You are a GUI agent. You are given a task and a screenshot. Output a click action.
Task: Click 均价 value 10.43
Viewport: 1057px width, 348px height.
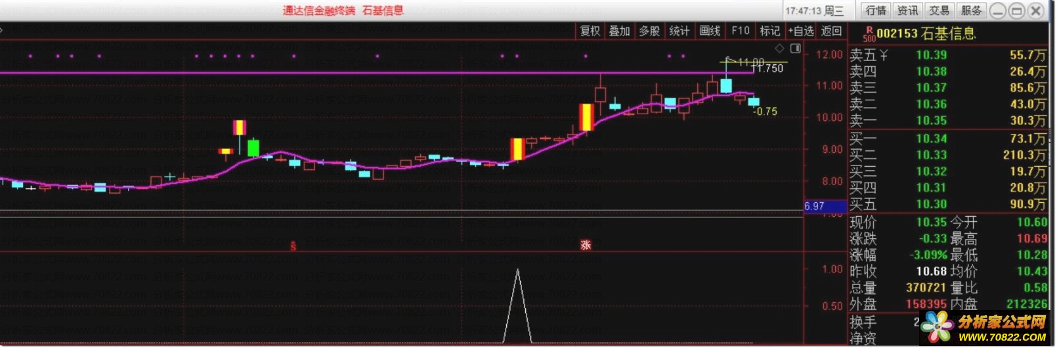[1032, 271]
